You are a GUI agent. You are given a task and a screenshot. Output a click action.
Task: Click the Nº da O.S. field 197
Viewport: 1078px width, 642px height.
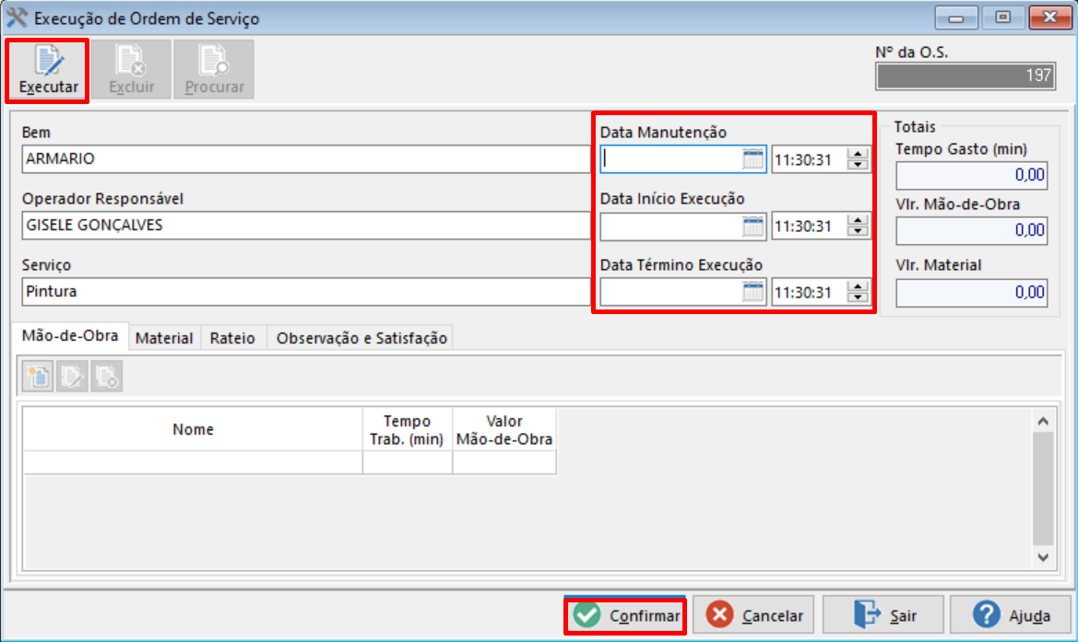click(965, 76)
